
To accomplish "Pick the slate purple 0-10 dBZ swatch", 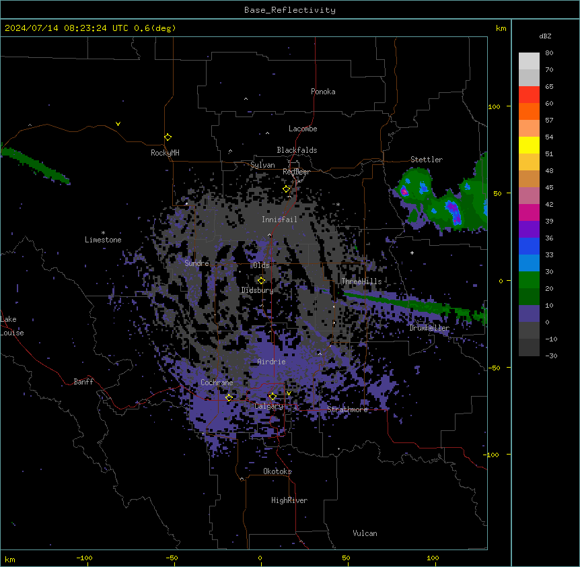I will coord(529,314).
